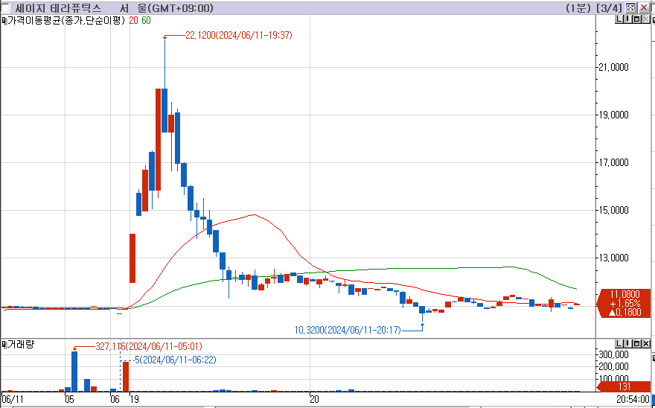
Task: Click the square maximize button in price chart
Action: click(x=636, y=19)
